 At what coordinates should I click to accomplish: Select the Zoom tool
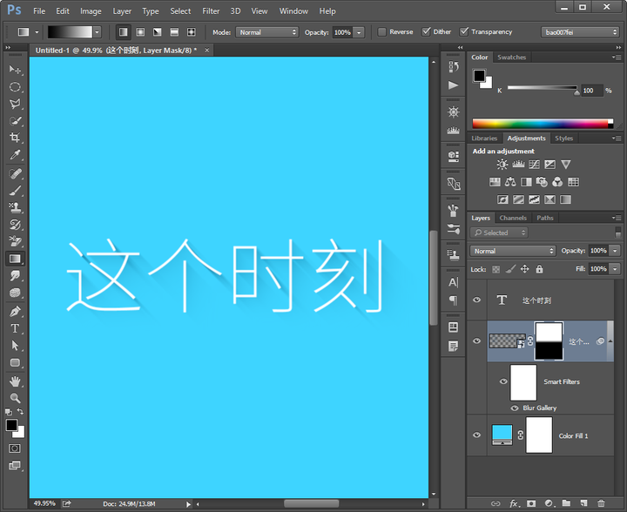[x=15, y=398]
